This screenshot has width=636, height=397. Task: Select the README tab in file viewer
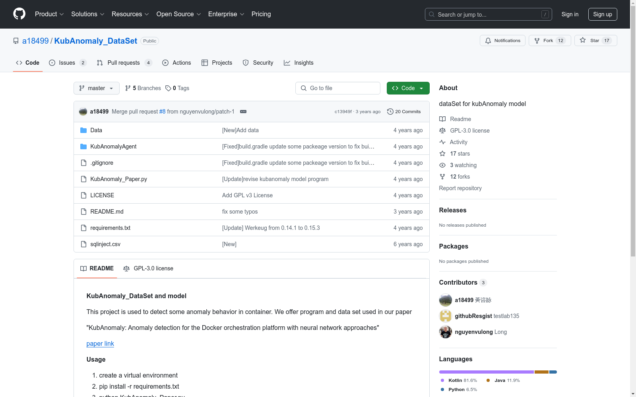(x=97, y=268)
